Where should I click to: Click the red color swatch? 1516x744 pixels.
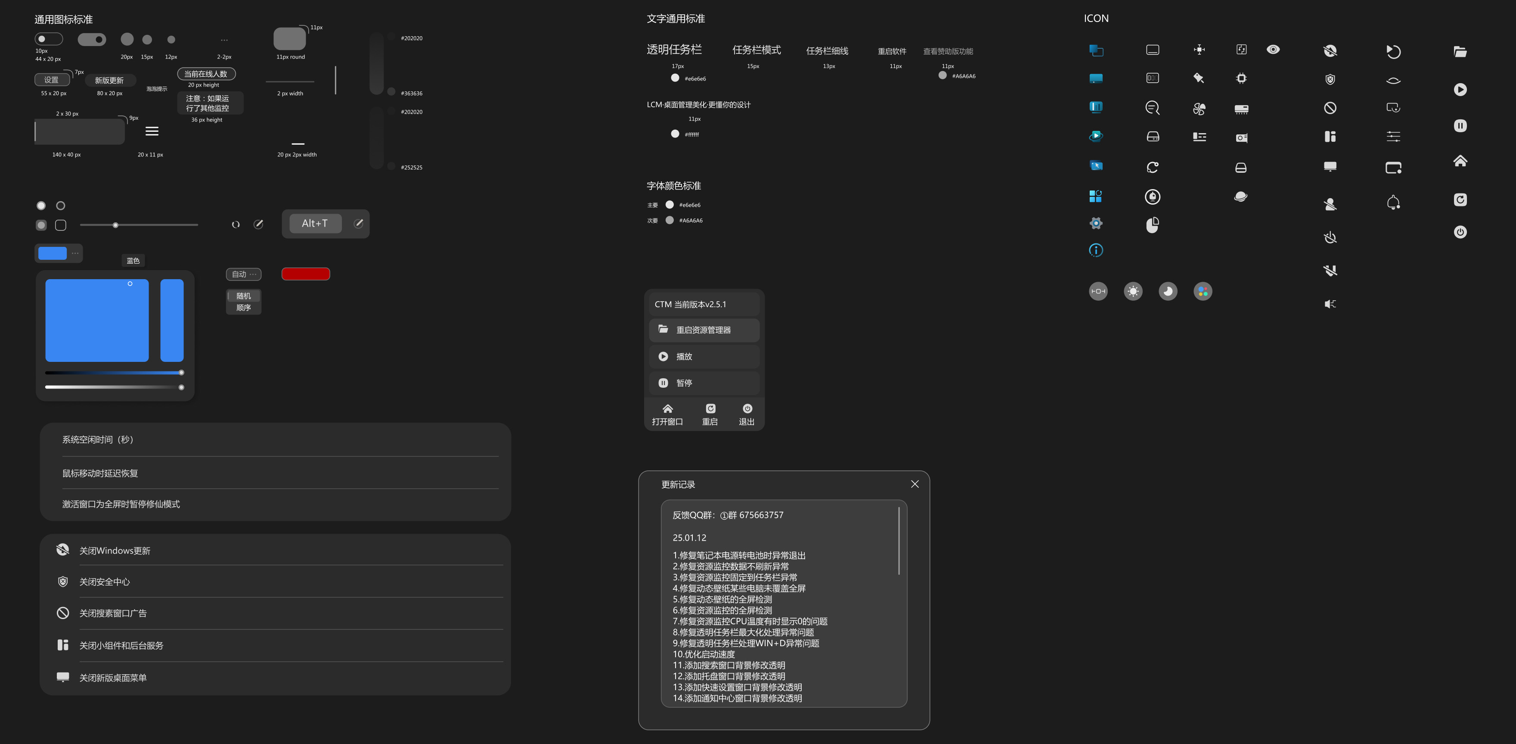pos(305,274)
